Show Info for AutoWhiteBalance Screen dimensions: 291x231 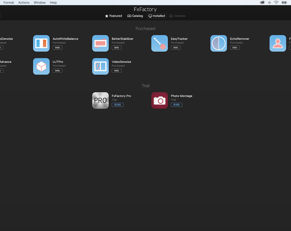(x=58, y=48)
